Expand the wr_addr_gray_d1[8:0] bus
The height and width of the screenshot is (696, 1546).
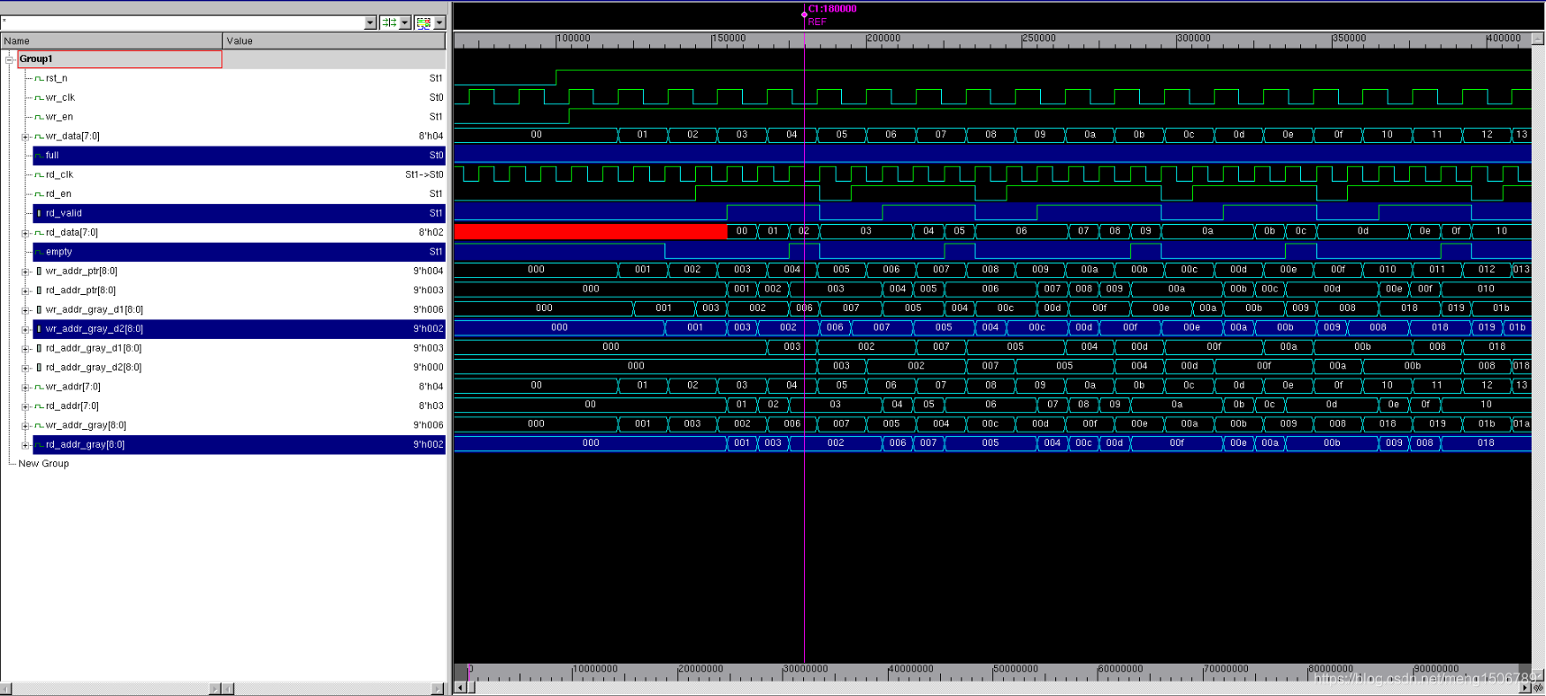pos(25,310)
